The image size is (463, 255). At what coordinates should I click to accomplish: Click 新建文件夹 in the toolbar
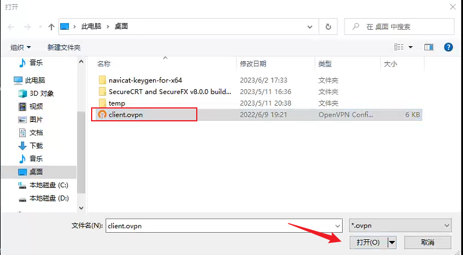click(x=64, y=47)
